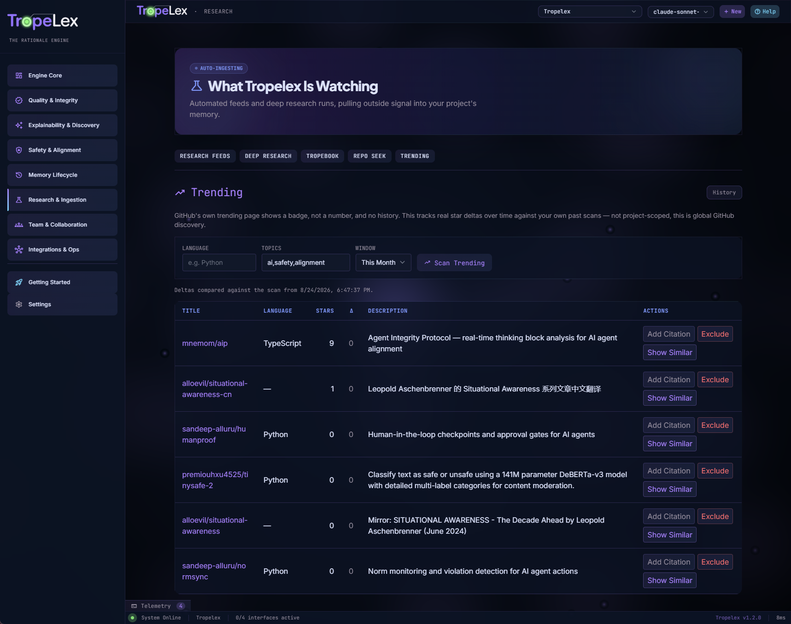Open the Tropebook tab
791x624 pixels.
[x=322, y=156]
